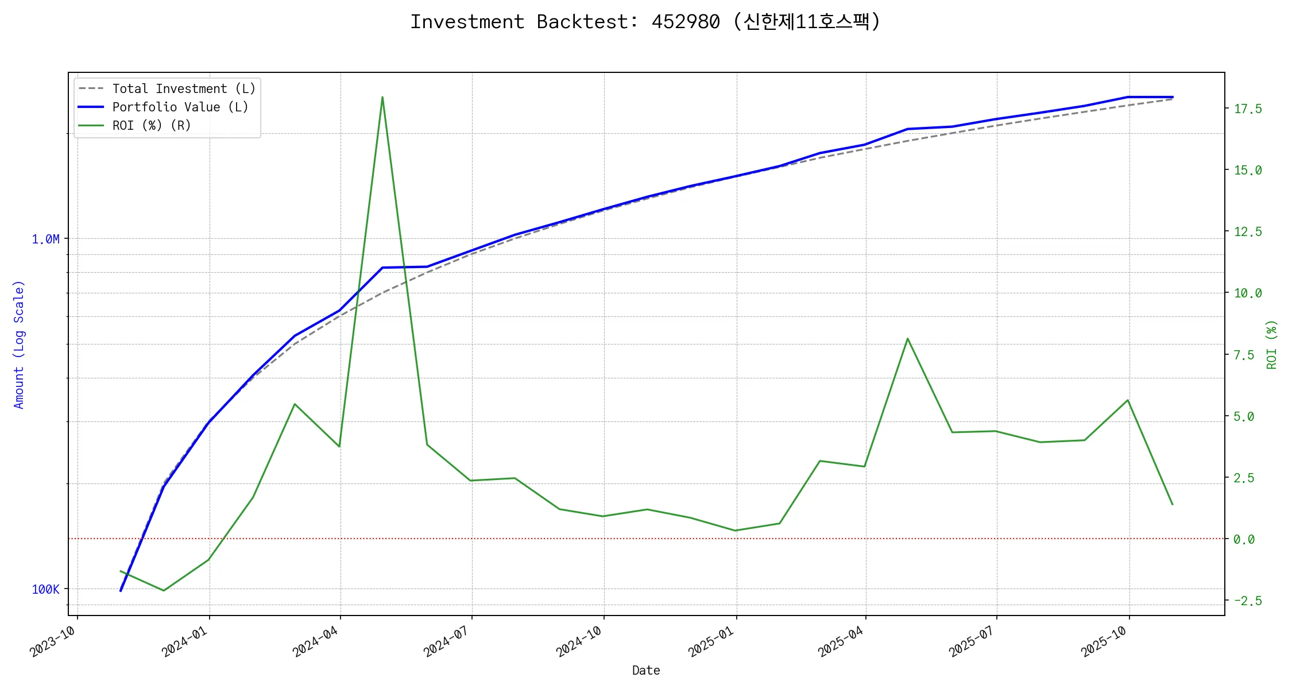Click the ROI (%) right axis title
This screenshot has width=1292, height=689.
click(x=1272, y=344)
